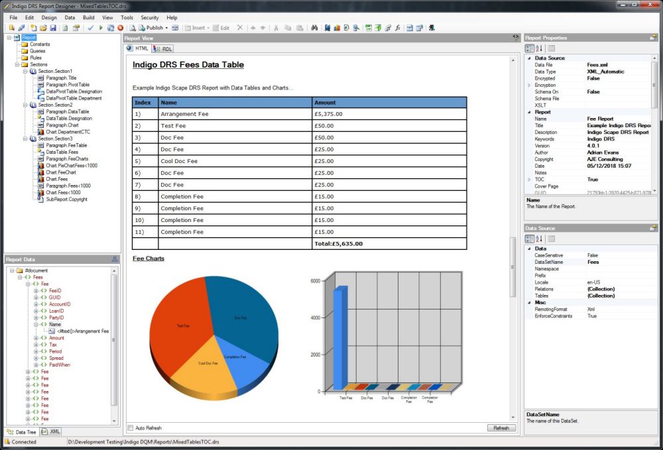Click the green Run arrow icon
Viewport: 663px width, 450px height.
[x=101, y=28]
